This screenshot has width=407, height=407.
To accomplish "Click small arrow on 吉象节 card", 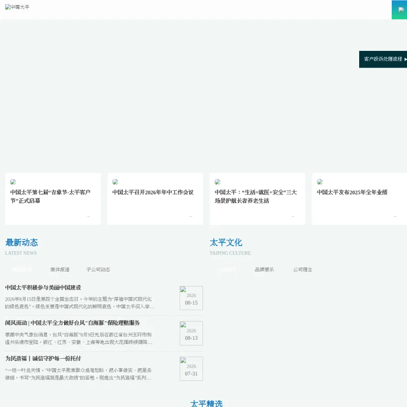I will click(88, 216).
